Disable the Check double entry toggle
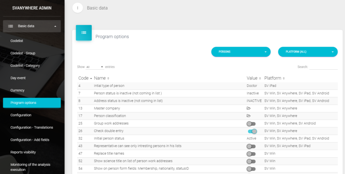 pyautogui.click(x=252, y=131)
